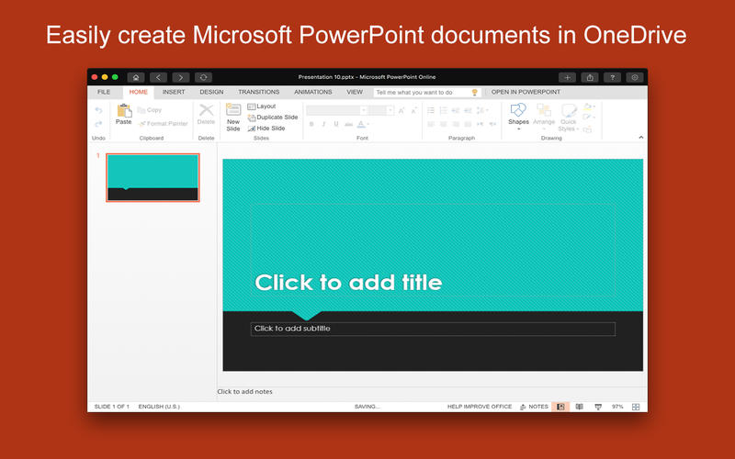Select the Format Painter tool

tap(163, 124)
